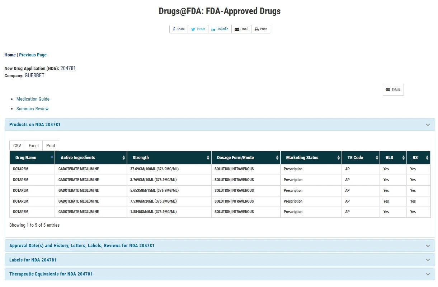This screenshot has height=287, width=438.
Task: Go to Previous Page link
Action: (x=33, y=55)
